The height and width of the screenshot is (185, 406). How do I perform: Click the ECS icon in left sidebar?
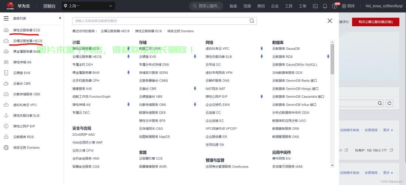coord(6,30)
